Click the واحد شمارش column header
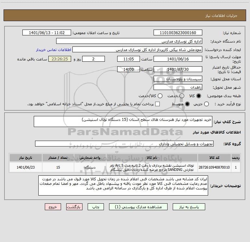This screenshot has width=250, height=242. click(x=90, y=158)
